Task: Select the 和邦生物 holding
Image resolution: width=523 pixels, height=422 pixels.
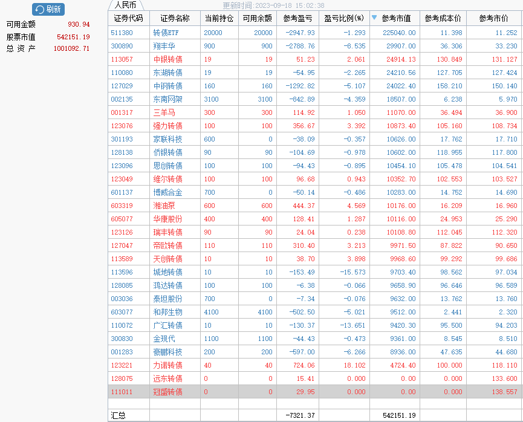Action: coord(167,312)
